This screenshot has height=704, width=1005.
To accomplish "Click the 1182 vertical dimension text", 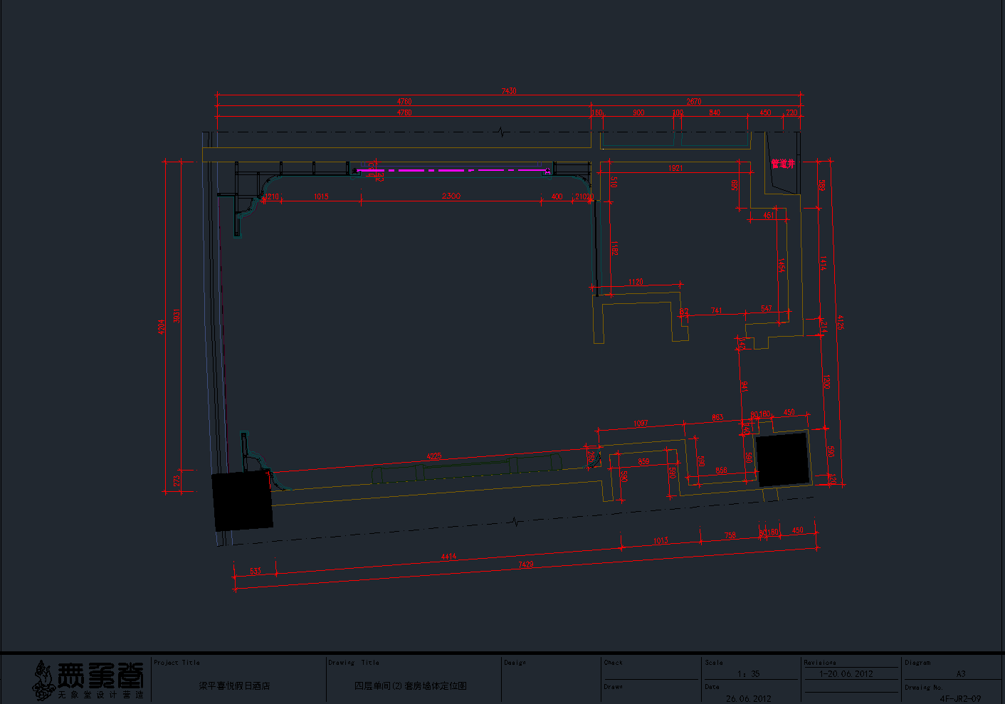I will tap(614, 248).
